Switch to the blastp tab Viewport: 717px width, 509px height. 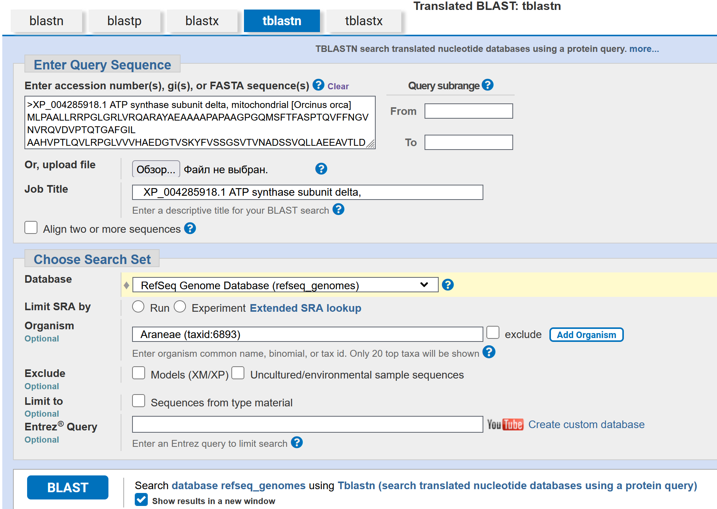click(124, 21)
